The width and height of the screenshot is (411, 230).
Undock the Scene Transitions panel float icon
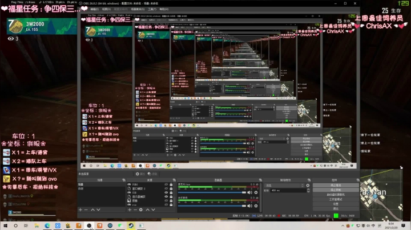[309, 180]
